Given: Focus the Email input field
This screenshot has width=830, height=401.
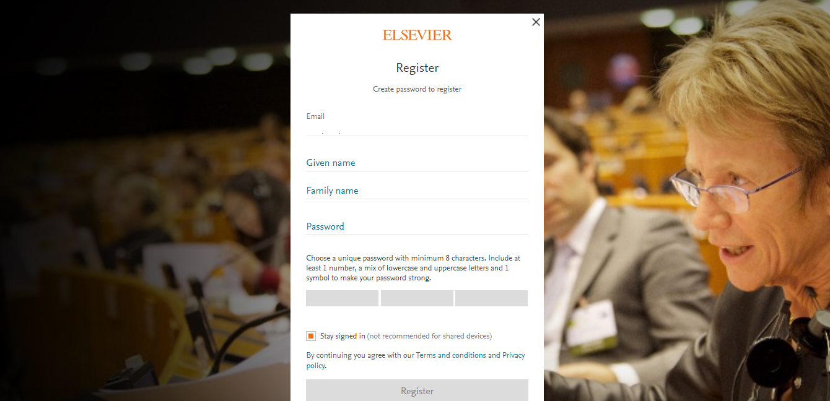Looking at the screenshot, I should 417,129.
